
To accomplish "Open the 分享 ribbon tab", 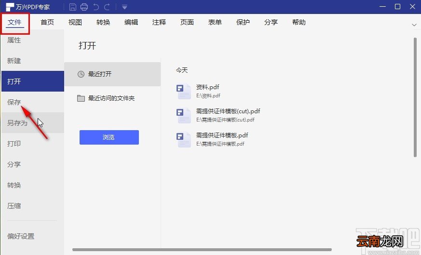I will click(x=271, y=22).
